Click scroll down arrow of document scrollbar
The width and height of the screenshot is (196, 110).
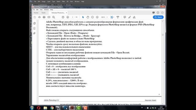163,104
